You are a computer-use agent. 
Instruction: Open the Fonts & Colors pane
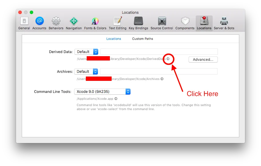95,23
